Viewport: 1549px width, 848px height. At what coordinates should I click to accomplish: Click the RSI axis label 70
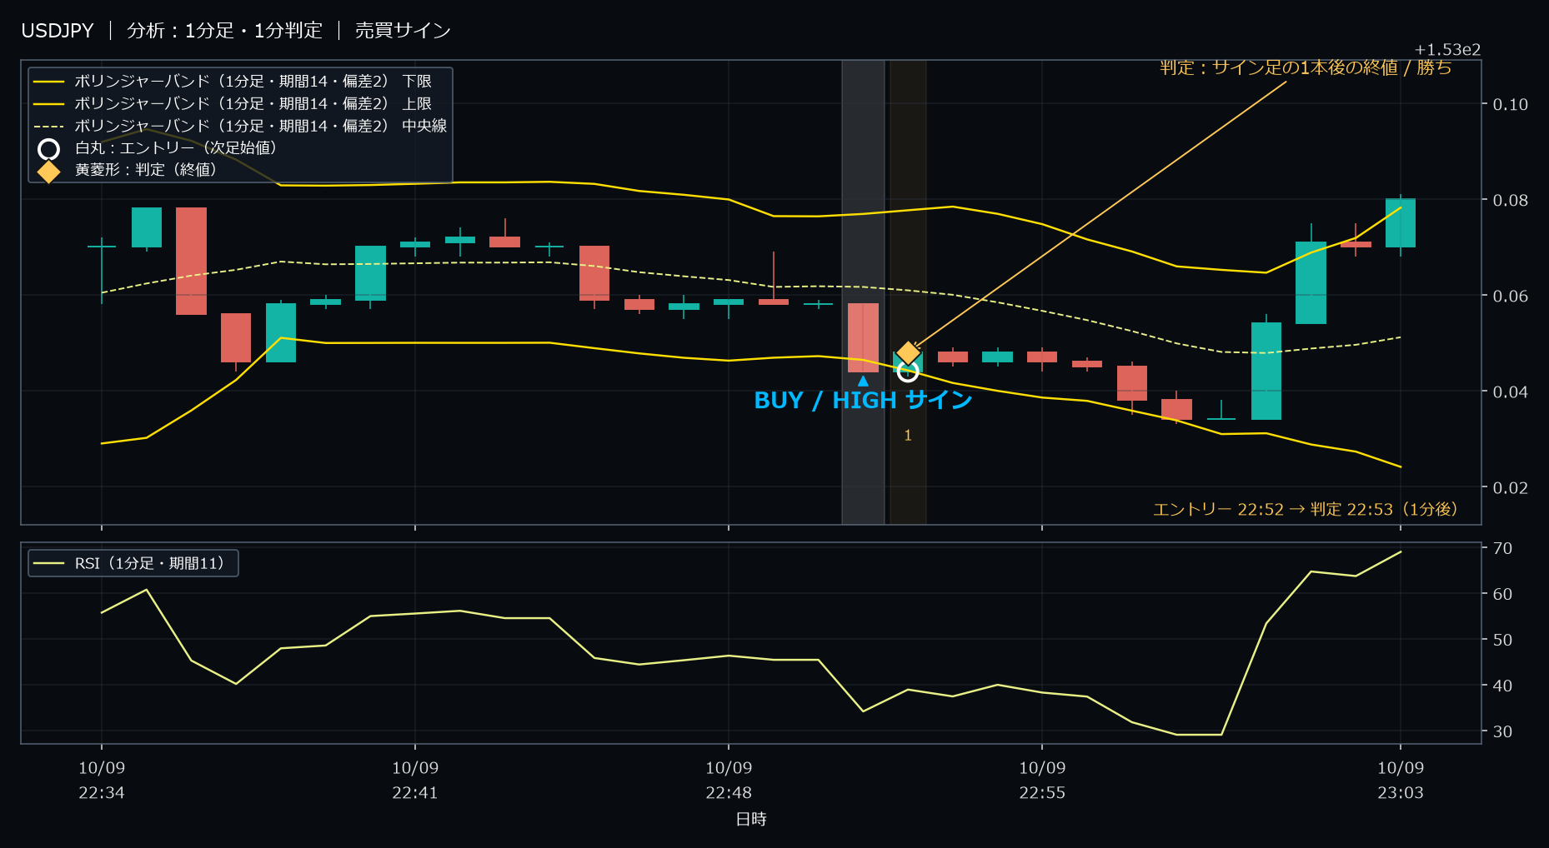click(1502, 548)
